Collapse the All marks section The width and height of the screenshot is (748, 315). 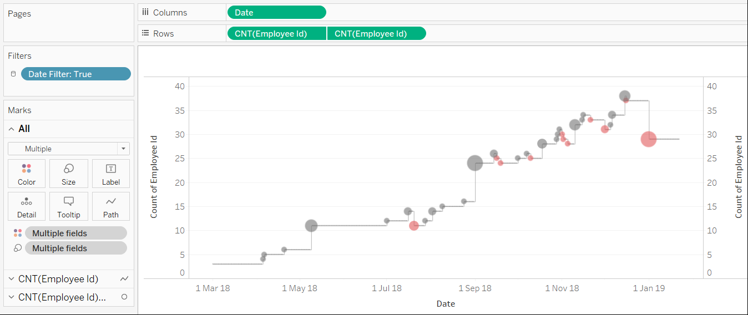coord(12,129)
